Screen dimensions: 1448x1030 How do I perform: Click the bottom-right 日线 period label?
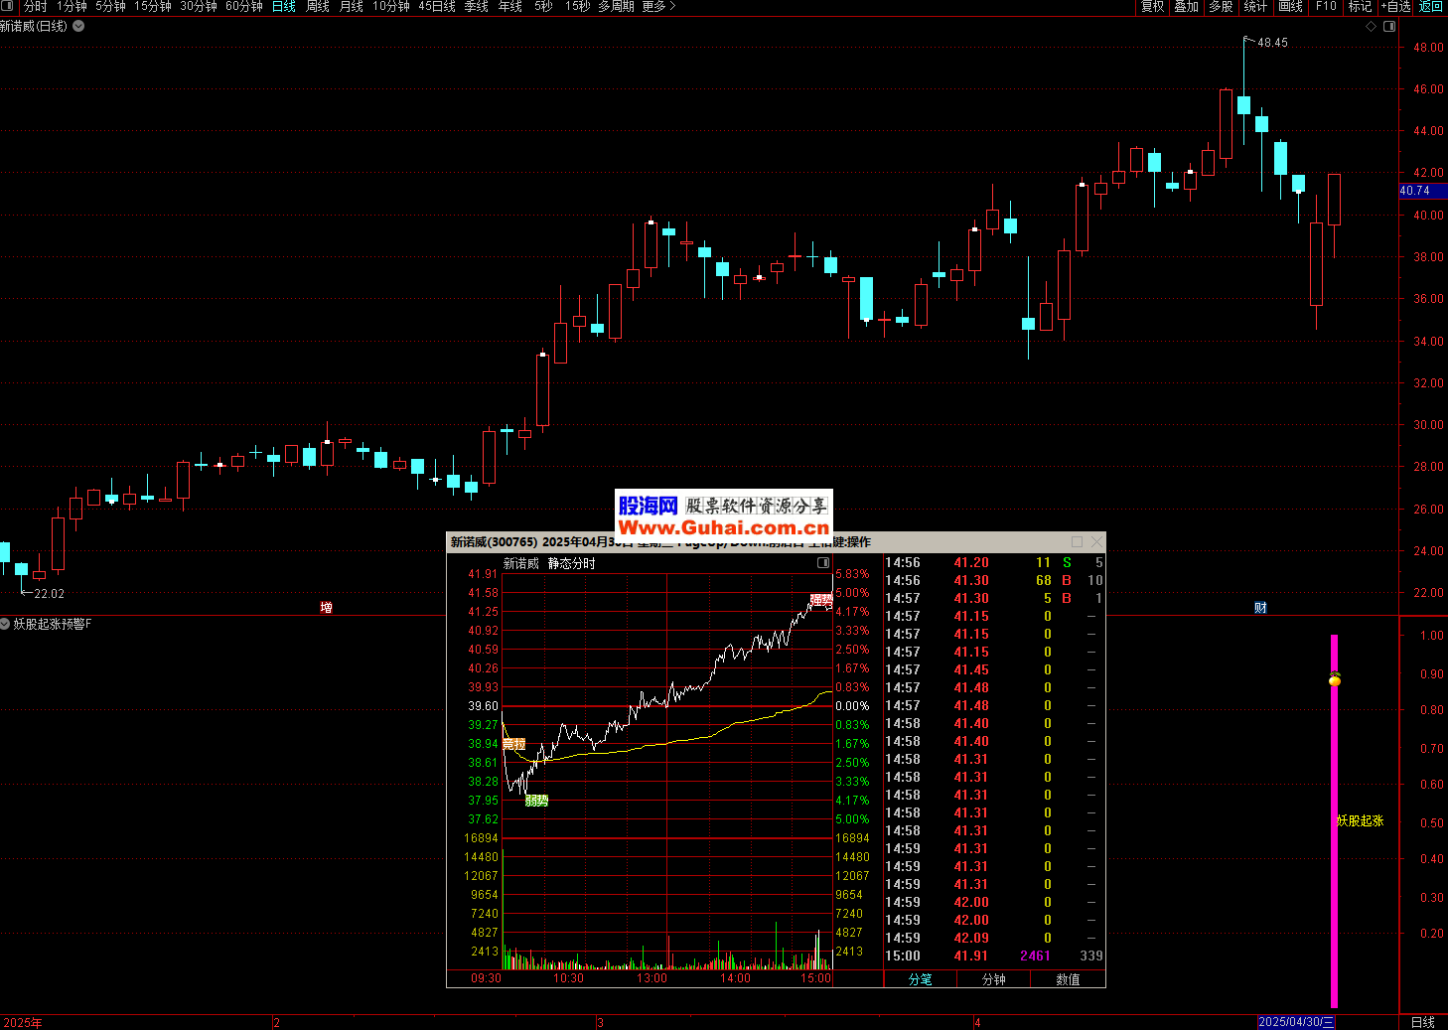1423,1022
